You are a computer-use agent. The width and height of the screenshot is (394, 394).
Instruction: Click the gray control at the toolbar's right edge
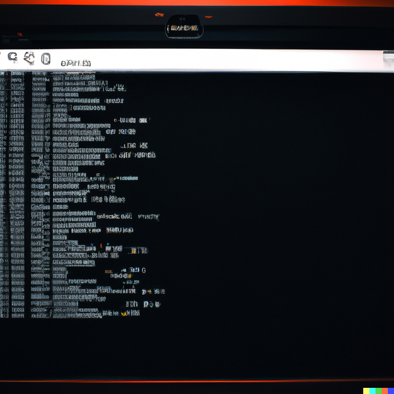tap(388, 60)
